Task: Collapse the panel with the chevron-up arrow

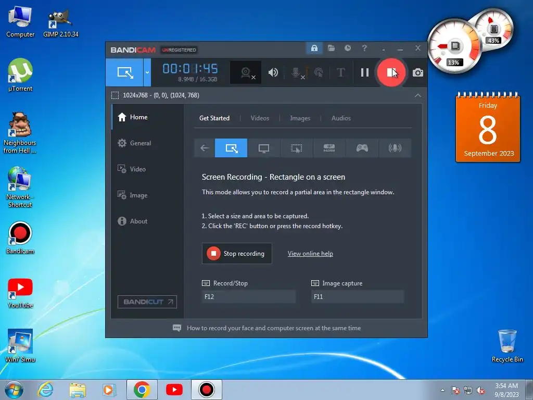Action: click(x=418, y=95)
